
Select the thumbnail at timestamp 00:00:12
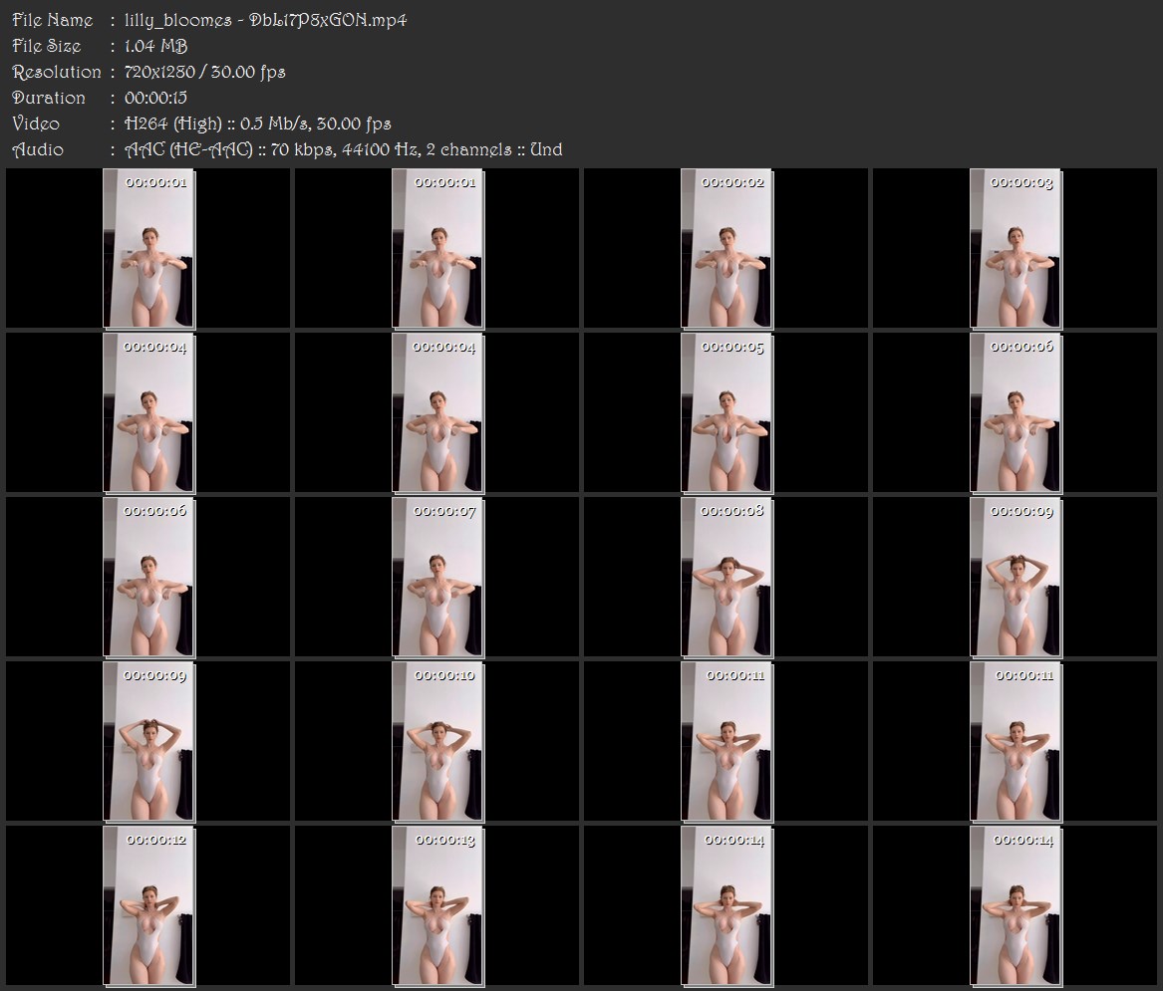148,905
